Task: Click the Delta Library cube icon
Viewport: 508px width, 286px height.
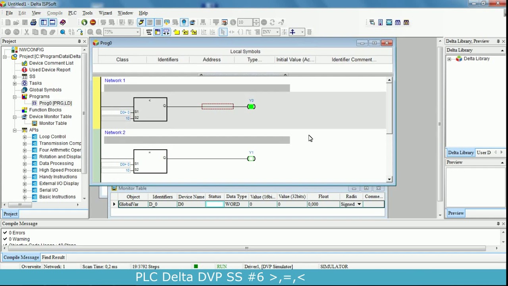Action: coord(459,59)
